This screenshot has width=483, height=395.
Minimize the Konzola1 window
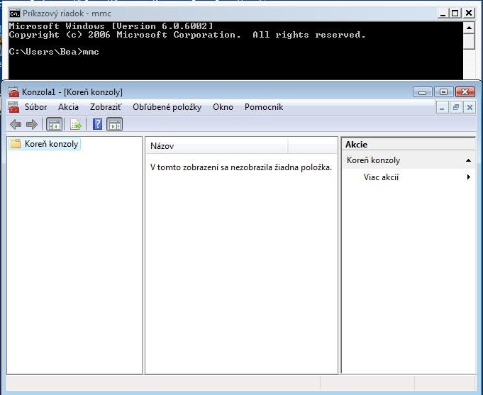coord(422,91)
